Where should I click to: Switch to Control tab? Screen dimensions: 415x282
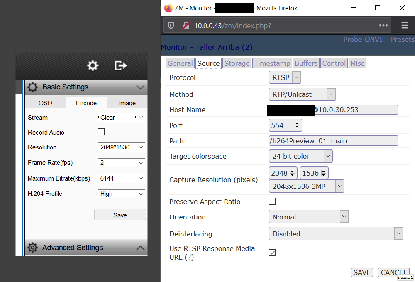[x=334, y=63]
